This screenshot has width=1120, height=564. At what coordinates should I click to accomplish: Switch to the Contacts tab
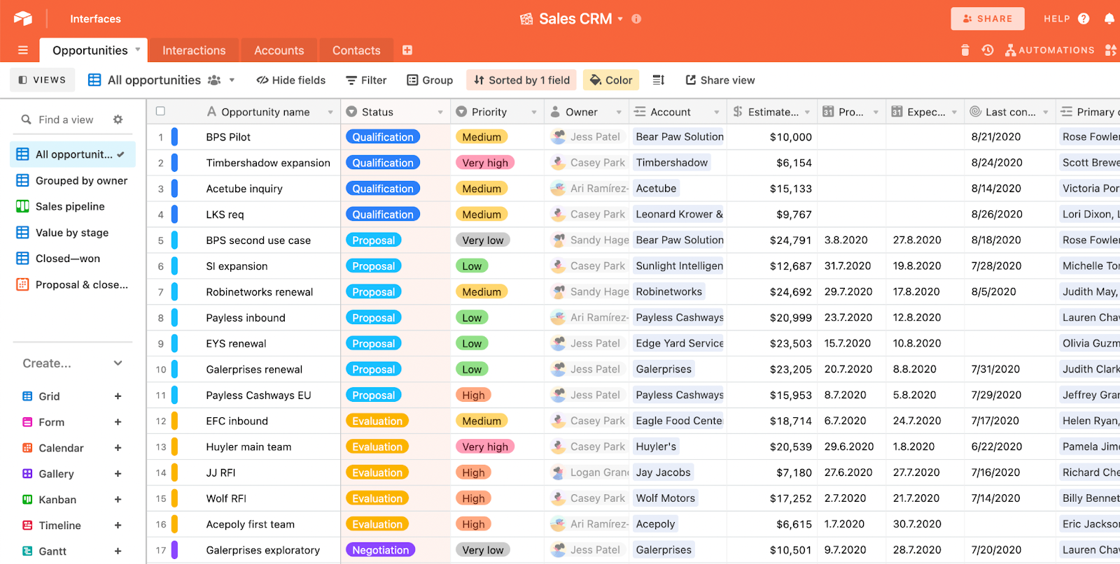point(356,50)
